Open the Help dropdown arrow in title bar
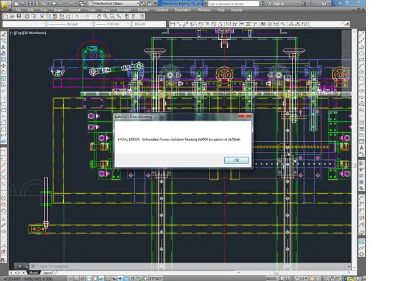The width and height of the screenshot is (396, 281). coord(328,4)
